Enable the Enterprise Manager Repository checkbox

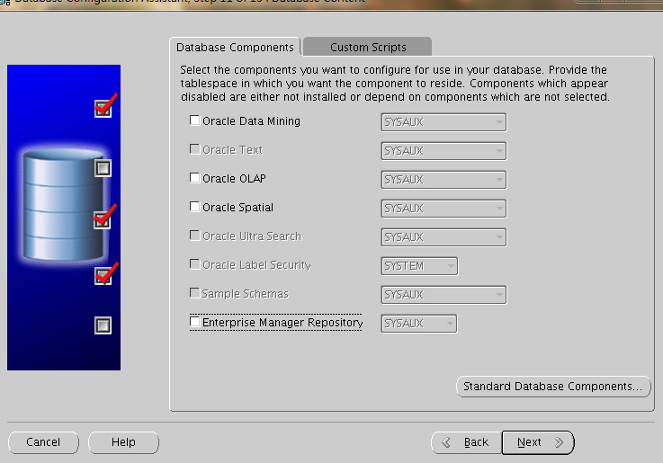click(194, 322)
